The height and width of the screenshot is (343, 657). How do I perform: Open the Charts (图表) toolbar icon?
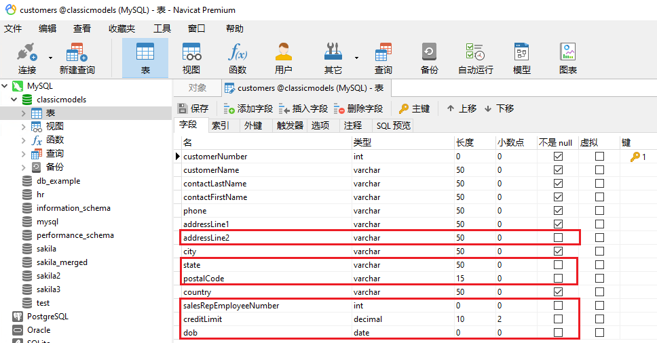[568, 58]
